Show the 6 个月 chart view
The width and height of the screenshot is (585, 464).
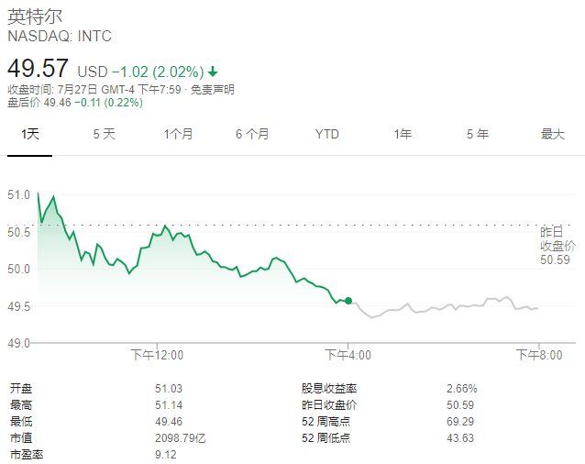point(252,134)
